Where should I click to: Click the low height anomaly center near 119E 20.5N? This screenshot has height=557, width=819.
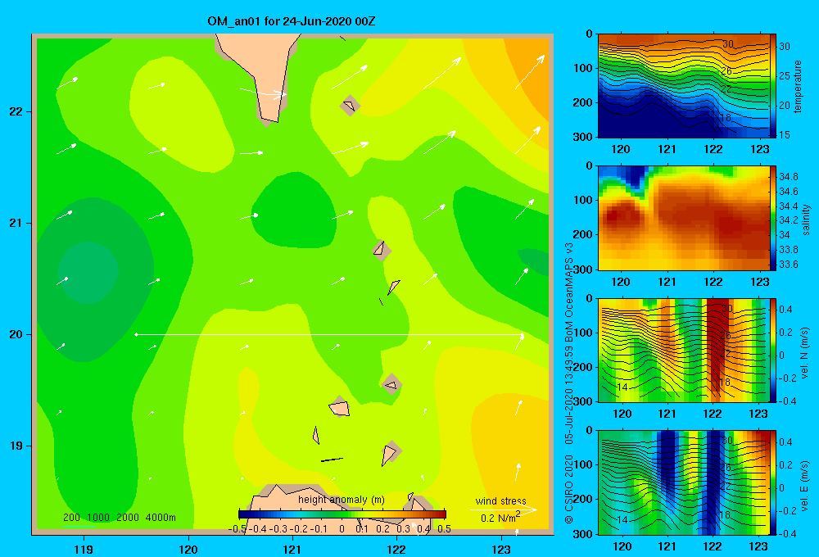pyautogui.click(x=88, y=272)
